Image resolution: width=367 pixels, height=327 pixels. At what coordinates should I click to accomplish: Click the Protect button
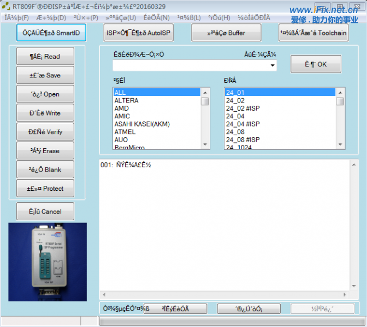click(45, 189)
